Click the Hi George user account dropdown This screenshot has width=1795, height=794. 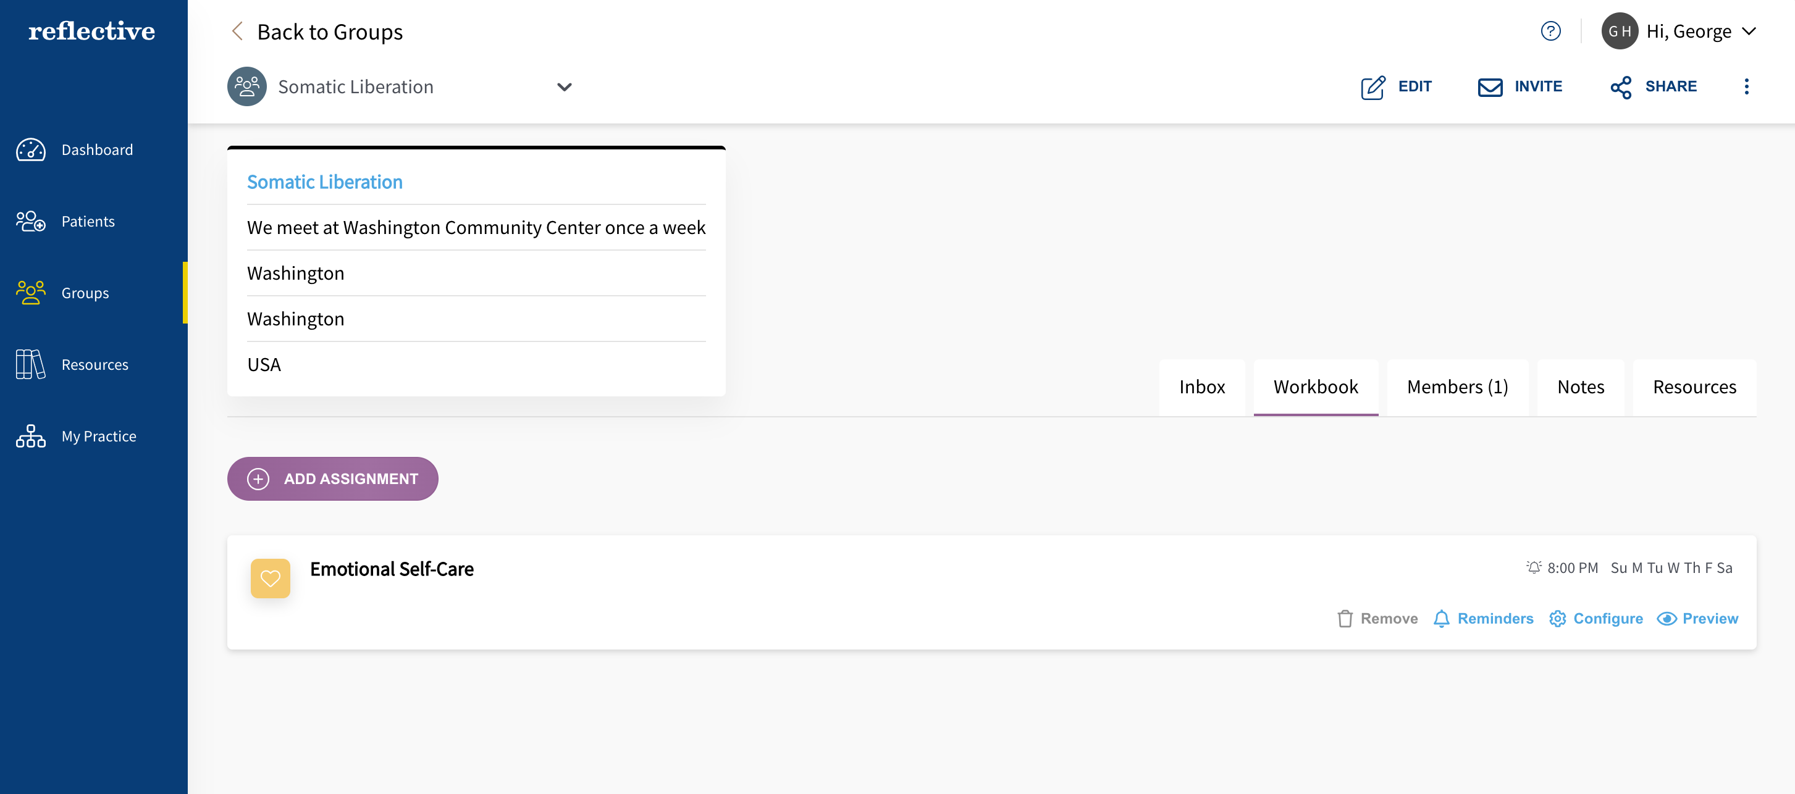1679,31
